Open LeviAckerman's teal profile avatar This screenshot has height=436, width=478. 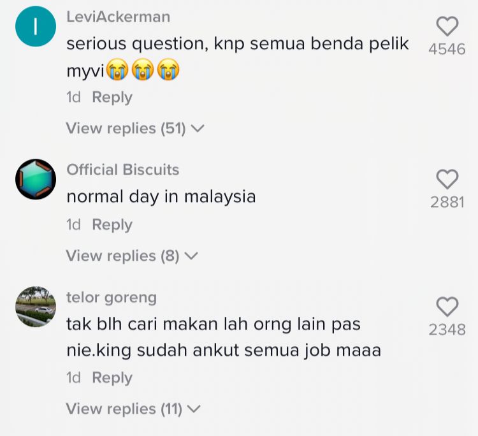click(36, 26)
